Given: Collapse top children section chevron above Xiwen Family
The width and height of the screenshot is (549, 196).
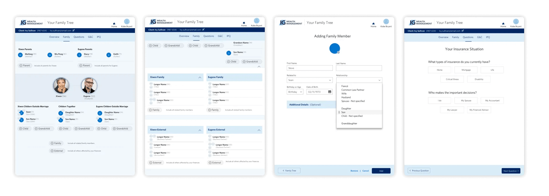Looking at the screenshot, I should pos(259,67).
